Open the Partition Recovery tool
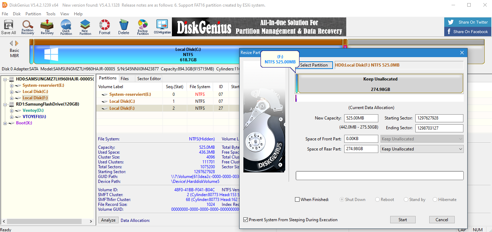The height and width of the screenshot is (232, 492). click(x=28, y=27)
